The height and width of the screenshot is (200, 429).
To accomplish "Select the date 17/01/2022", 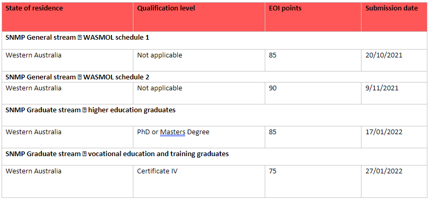I will click(x=384, y=132).
